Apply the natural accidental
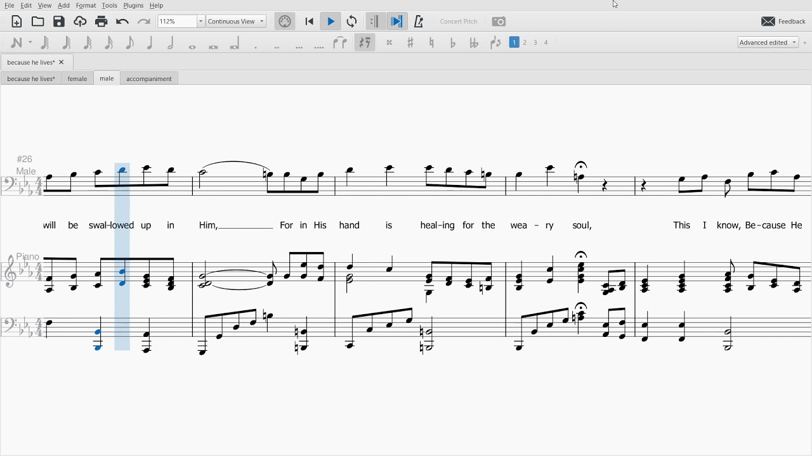This screenshot has width=812, height=456. (432, 42)
